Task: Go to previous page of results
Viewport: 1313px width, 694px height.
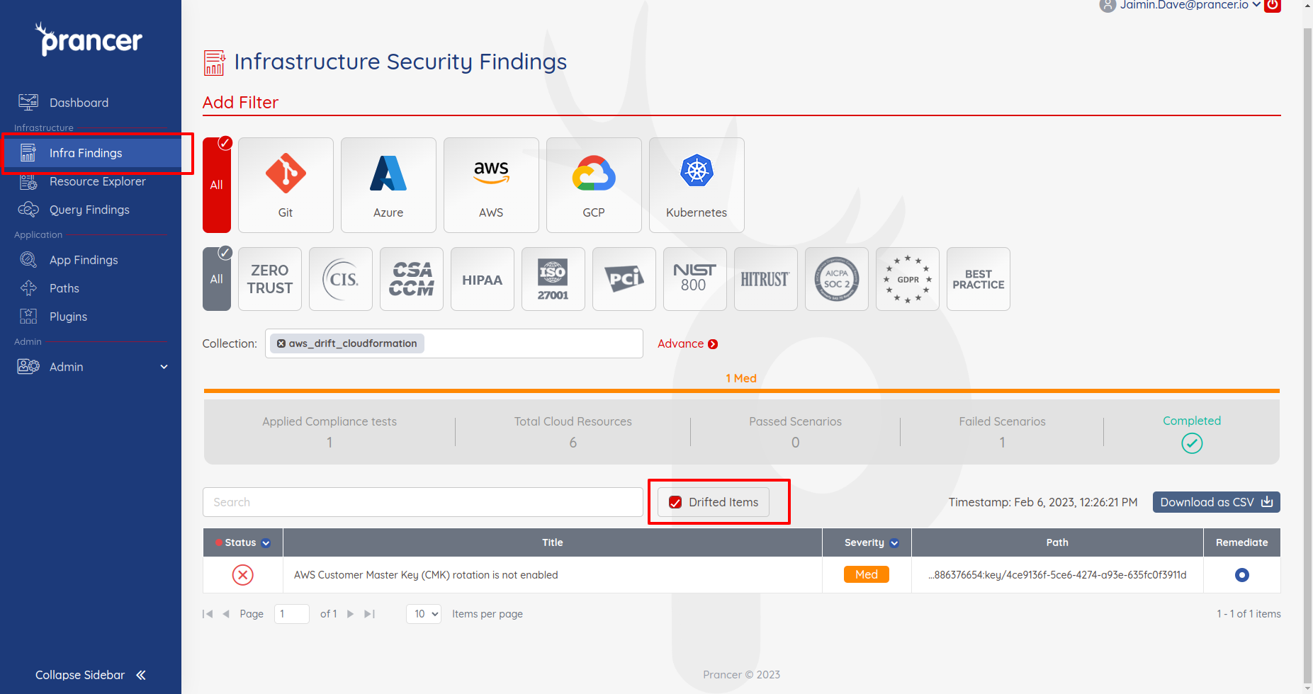Action: [x=226, y=614]
